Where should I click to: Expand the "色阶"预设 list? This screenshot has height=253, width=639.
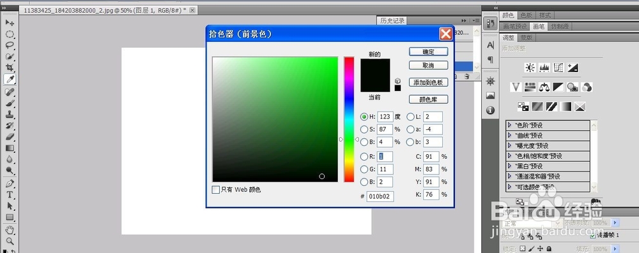click(x=509, y=126)
